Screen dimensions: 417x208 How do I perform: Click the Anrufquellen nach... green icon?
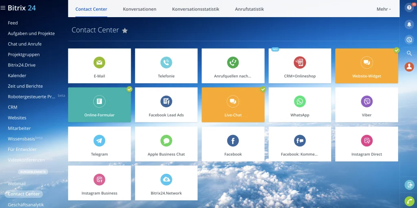pos(233,62)
